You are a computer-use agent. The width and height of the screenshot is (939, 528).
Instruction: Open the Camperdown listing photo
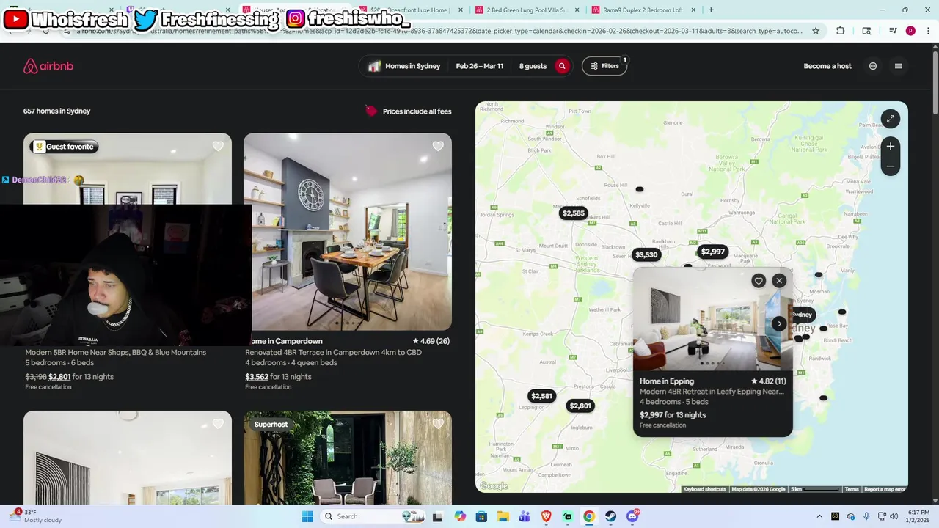[x=348, y=232]
